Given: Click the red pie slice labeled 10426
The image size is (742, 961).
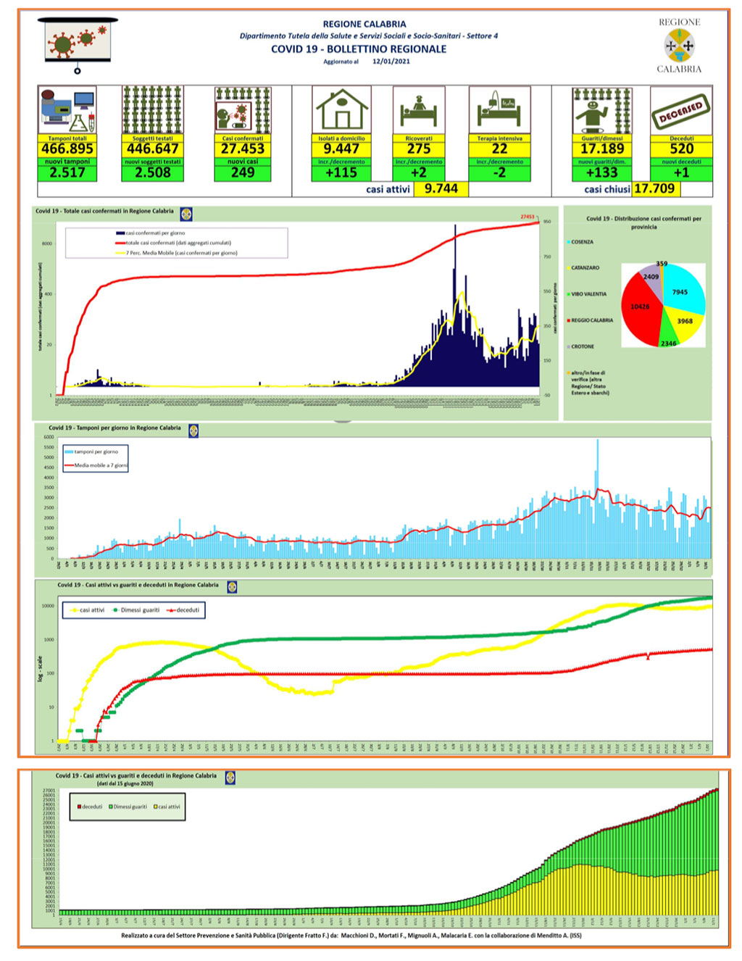Looking at the screenshot, I should click(x=640, y=308).
